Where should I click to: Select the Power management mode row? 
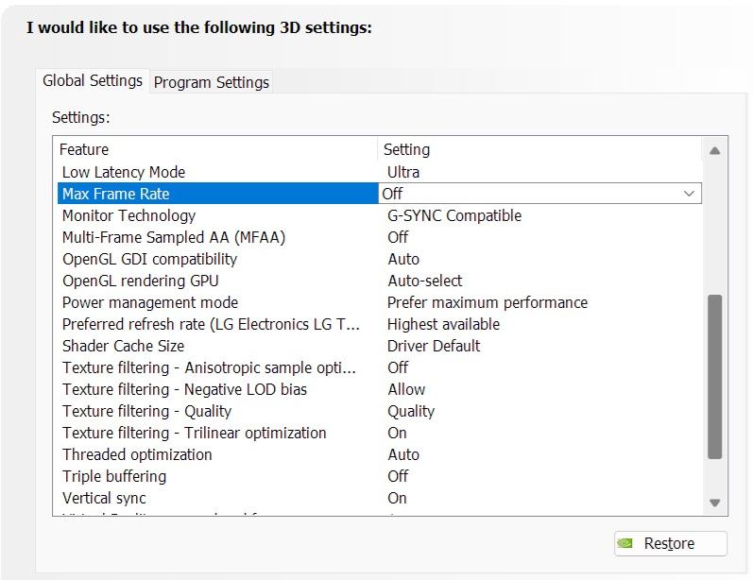click(x=150, y=302)
